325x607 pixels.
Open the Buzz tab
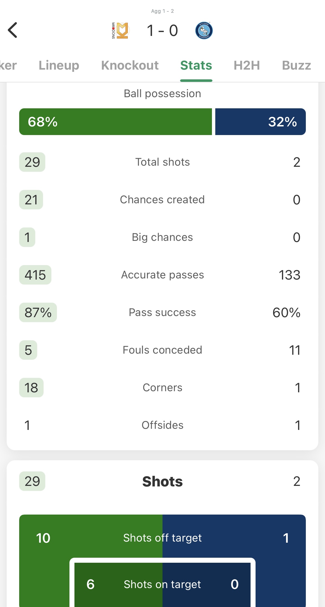click(296, 65)
